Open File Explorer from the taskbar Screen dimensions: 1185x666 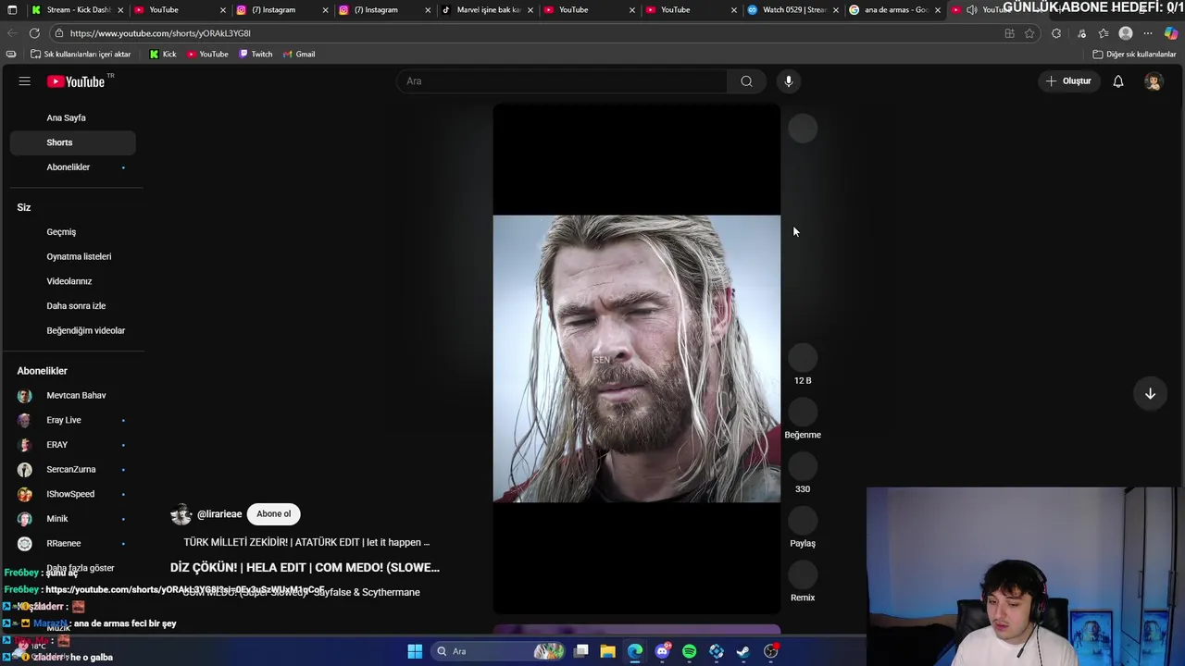click(x=608, y=651)
